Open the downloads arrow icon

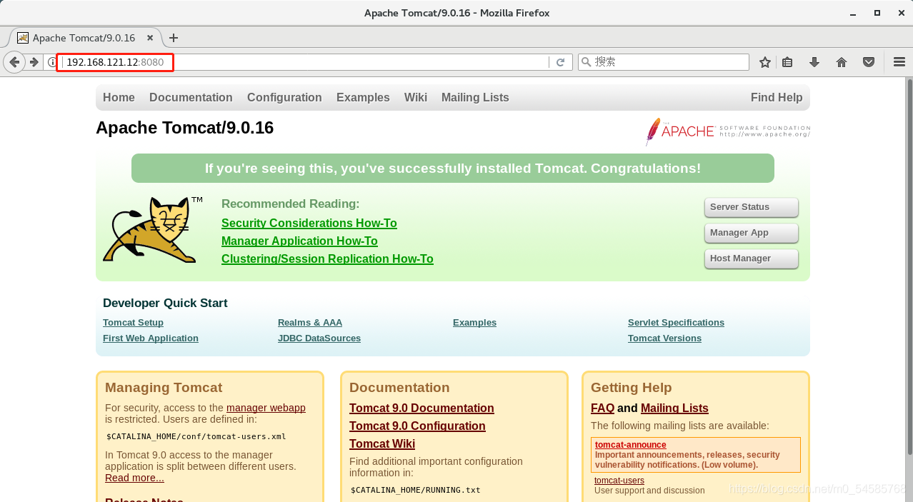pos(814,62)
